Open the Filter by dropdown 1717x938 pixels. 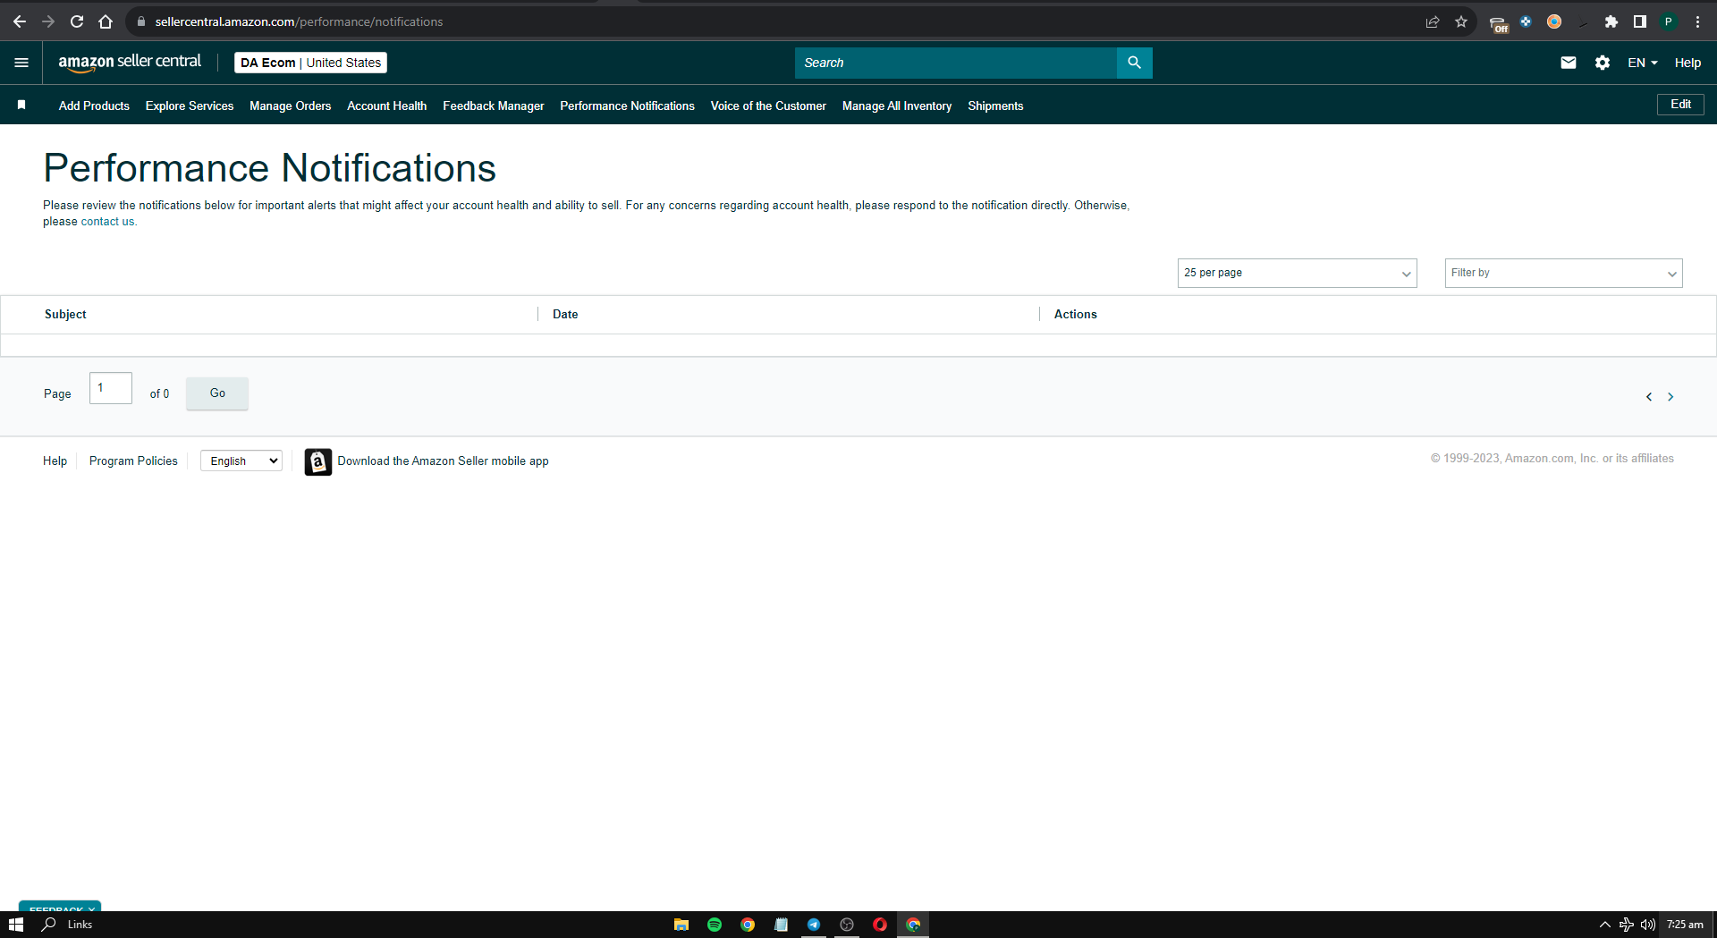coord(1563,273)
